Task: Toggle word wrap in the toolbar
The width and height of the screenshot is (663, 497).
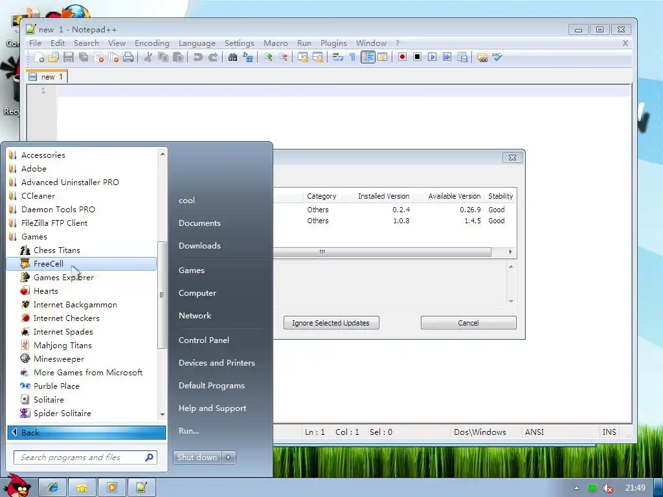Action: 337,57
